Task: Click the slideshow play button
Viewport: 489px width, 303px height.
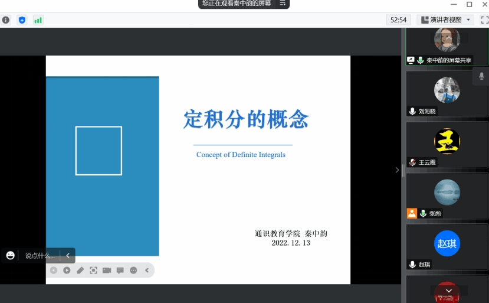Action: [67, 270]
